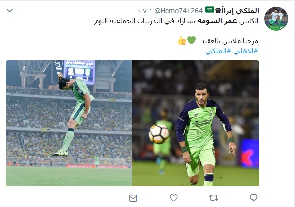This screenshot has width=295, height=207.
Task: Retweet this post with the arrows icon
Action: tap(214, 198)
